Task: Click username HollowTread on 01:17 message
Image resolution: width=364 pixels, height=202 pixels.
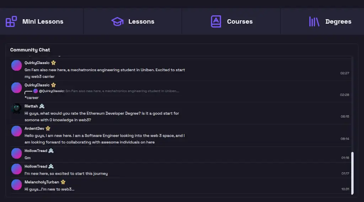Action: (x=36, y=166)
